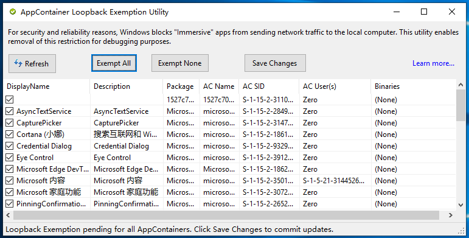Click the vertical scrollbar down arrow
The width and height of the screenshot is (469, 238).
(x=460, y=205)
